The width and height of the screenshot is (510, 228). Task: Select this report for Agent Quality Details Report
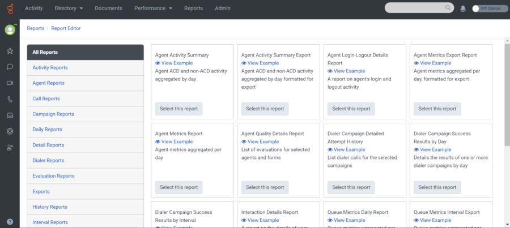265,187
